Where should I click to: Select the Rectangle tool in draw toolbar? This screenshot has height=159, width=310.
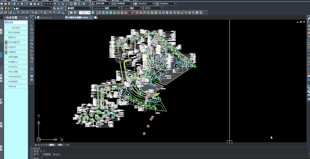(32, 33)
